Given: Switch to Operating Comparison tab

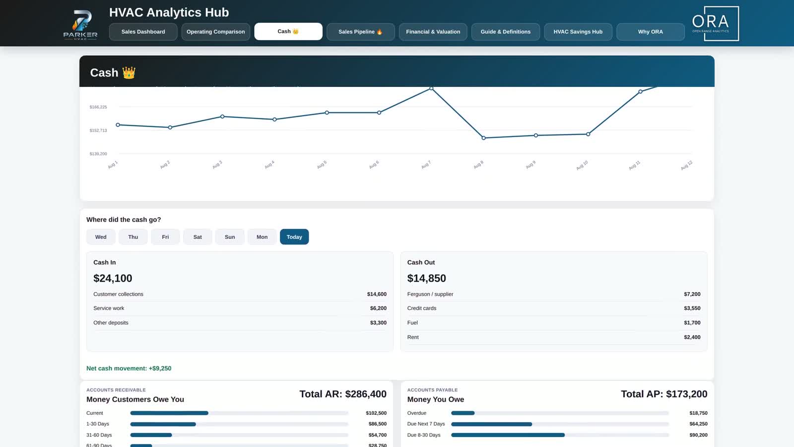Looking at the screenshot, I should click(216, 32).
